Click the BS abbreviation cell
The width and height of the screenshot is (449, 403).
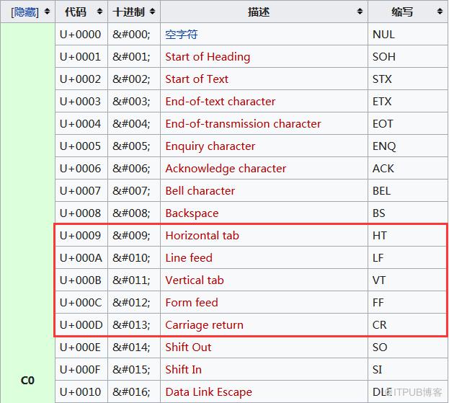pos(408,213)
